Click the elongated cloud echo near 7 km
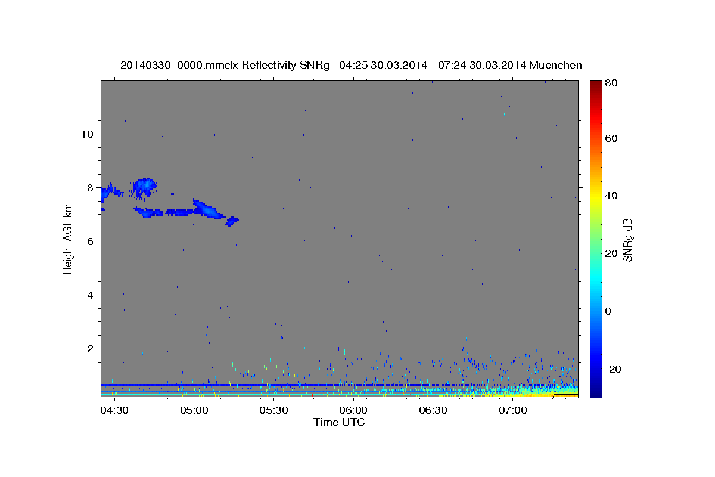 (179, 212)
